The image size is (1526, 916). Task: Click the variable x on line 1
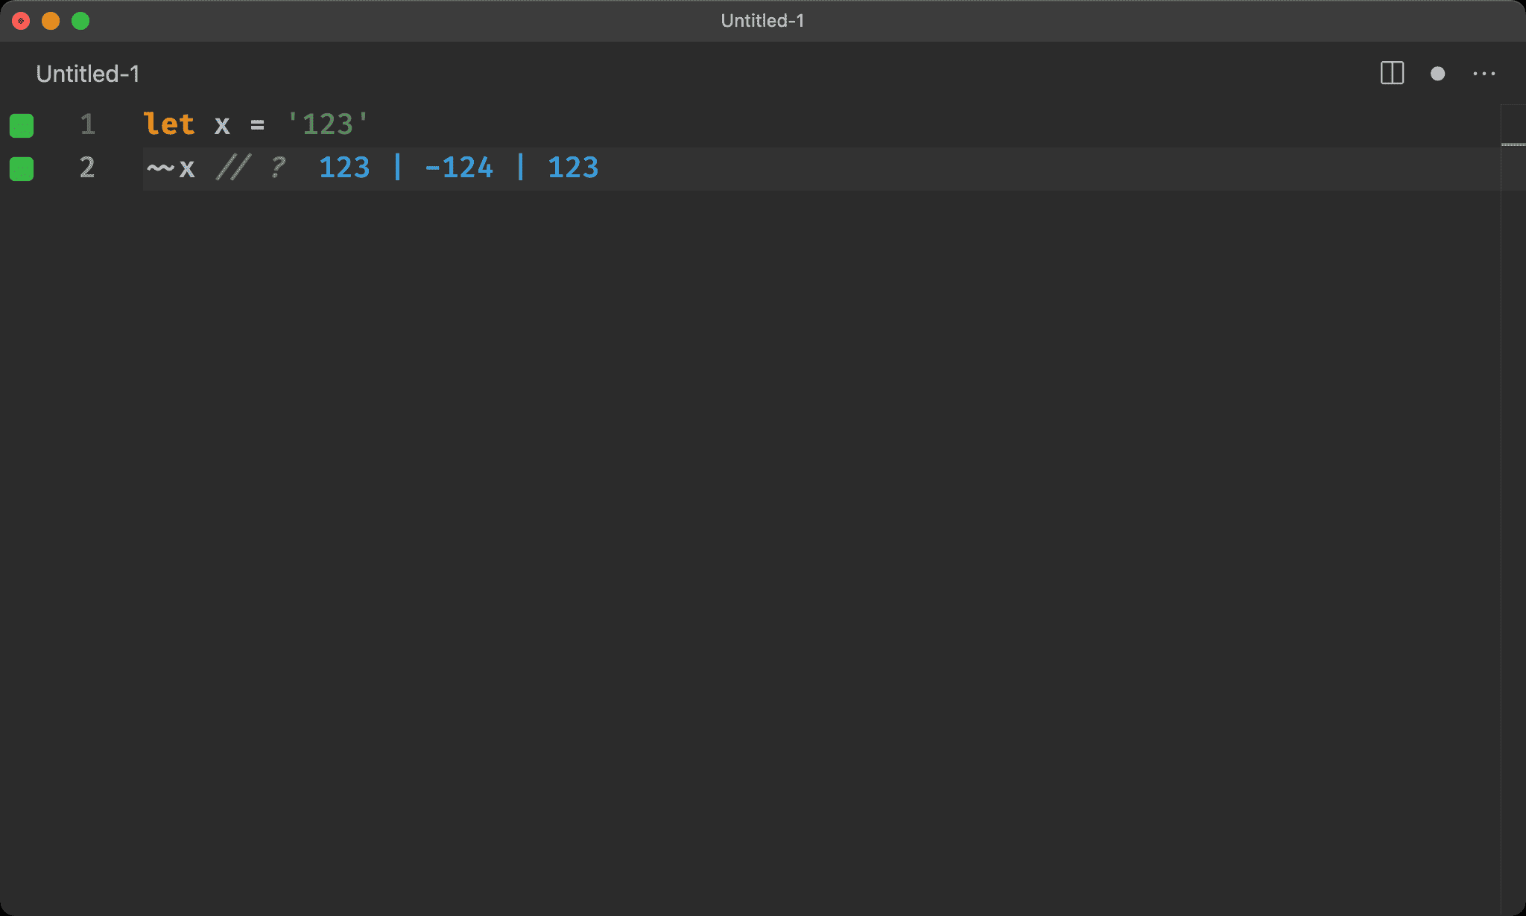[x=222, y=125]
